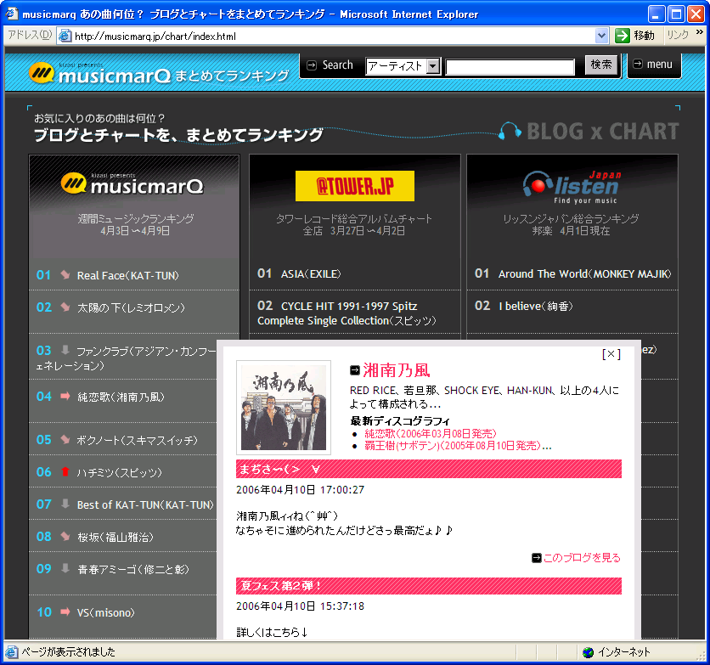Click the red up arrow at rank 06
Image resolution: width=710 pixels, height=665 pixels.
pos(65,472)
